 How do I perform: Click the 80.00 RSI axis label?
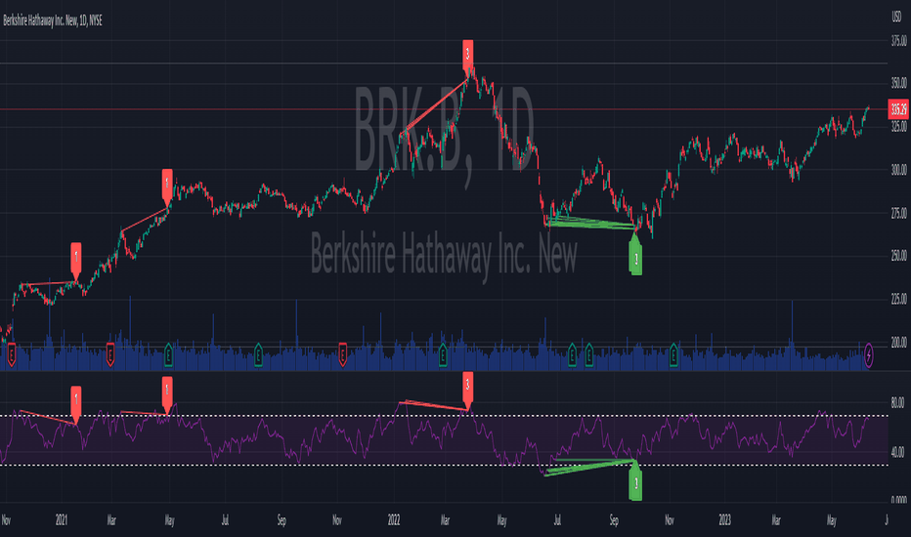[x=897, y=402]
